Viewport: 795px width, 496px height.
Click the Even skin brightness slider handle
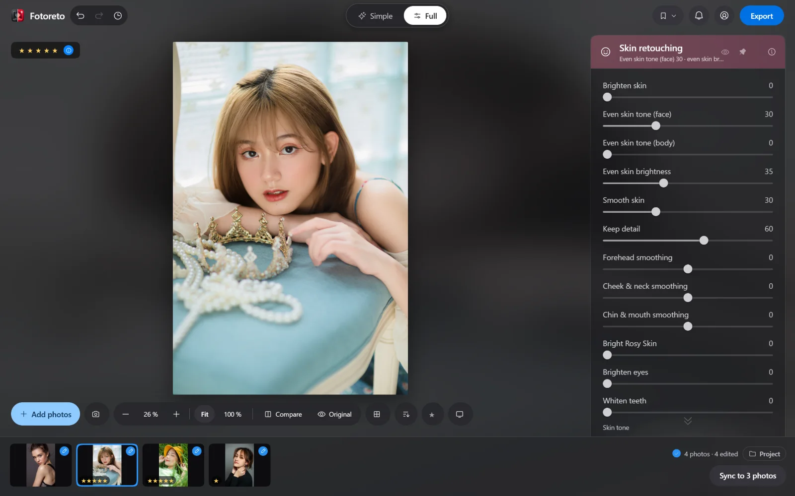point(663,183)
